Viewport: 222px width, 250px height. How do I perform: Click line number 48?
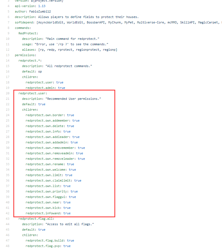(8, 246)
